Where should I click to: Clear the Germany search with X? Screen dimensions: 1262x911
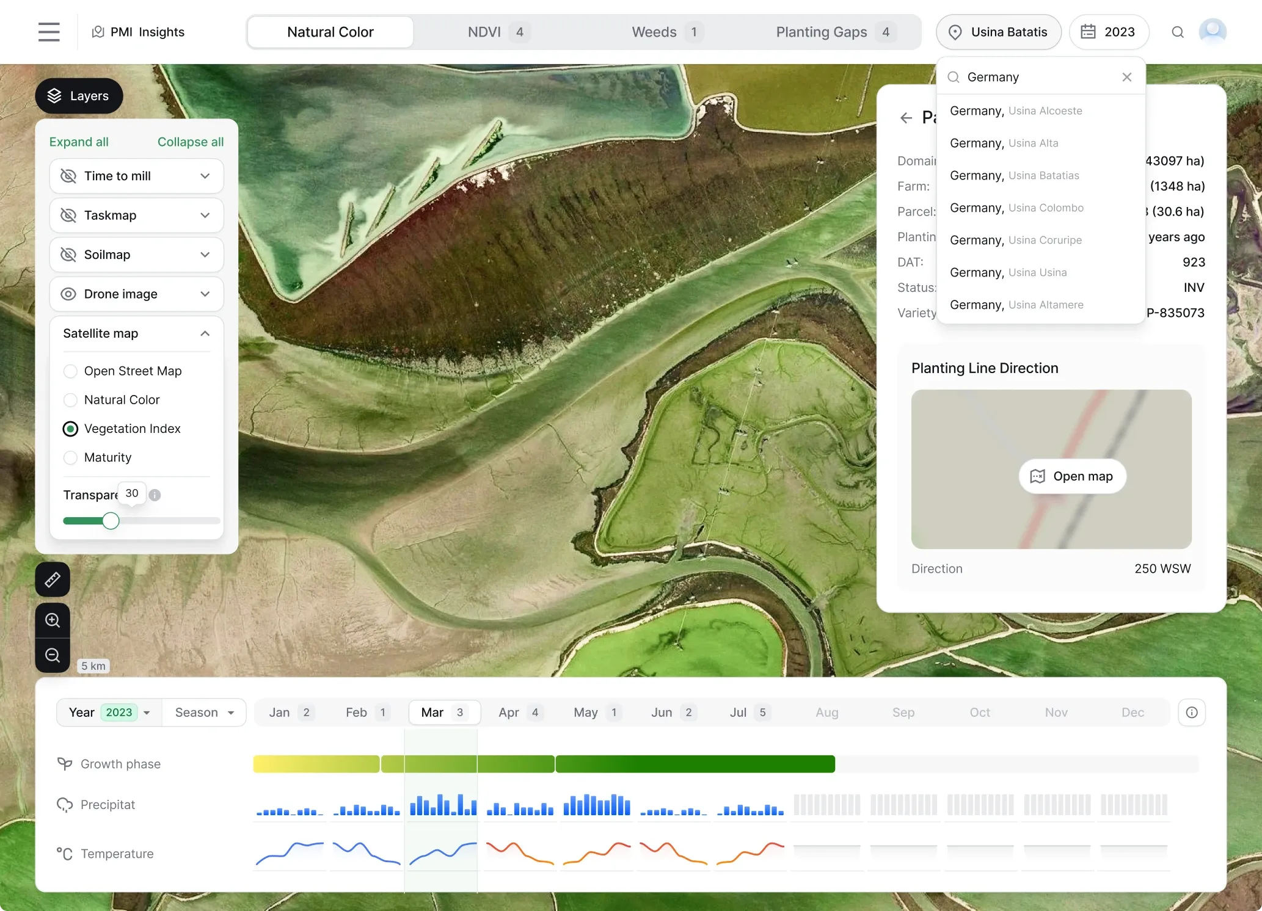pyautogui.click(x=1127, y=77)
